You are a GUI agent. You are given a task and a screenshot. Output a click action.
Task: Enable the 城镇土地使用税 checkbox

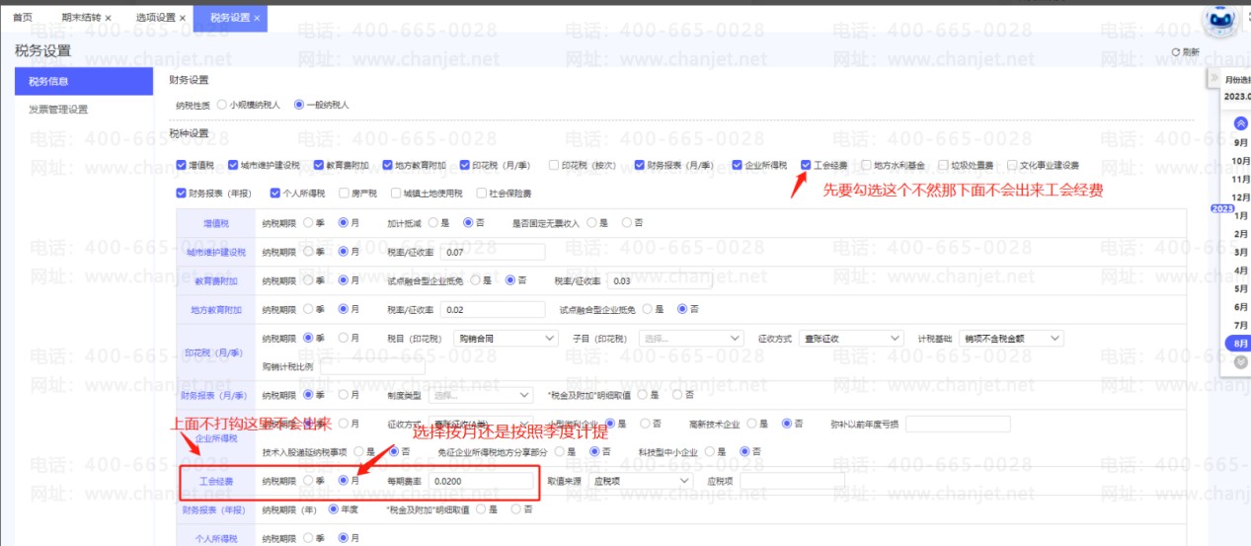[x=395, y=193]
